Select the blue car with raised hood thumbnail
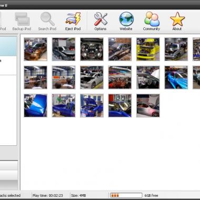This screenshot has width=200, height=200. [92, 105]
